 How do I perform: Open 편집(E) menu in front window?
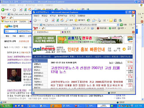coord(44,16)
